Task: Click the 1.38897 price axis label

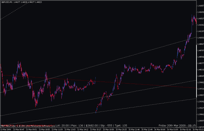Action: pos(201,121)
